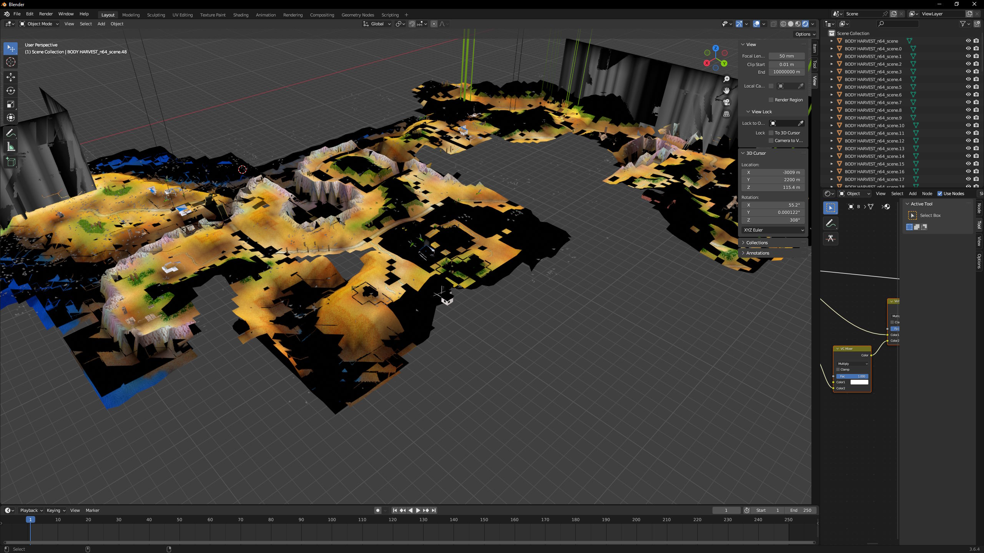This screenshot has height=553, width=984.
Task: Select the Move tool
Action: click(x=11, y=77)
